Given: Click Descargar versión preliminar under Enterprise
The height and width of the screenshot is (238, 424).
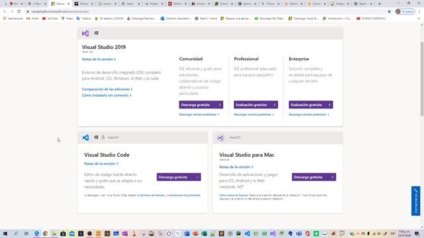Looking at the screenshot, I should point(309,114).
